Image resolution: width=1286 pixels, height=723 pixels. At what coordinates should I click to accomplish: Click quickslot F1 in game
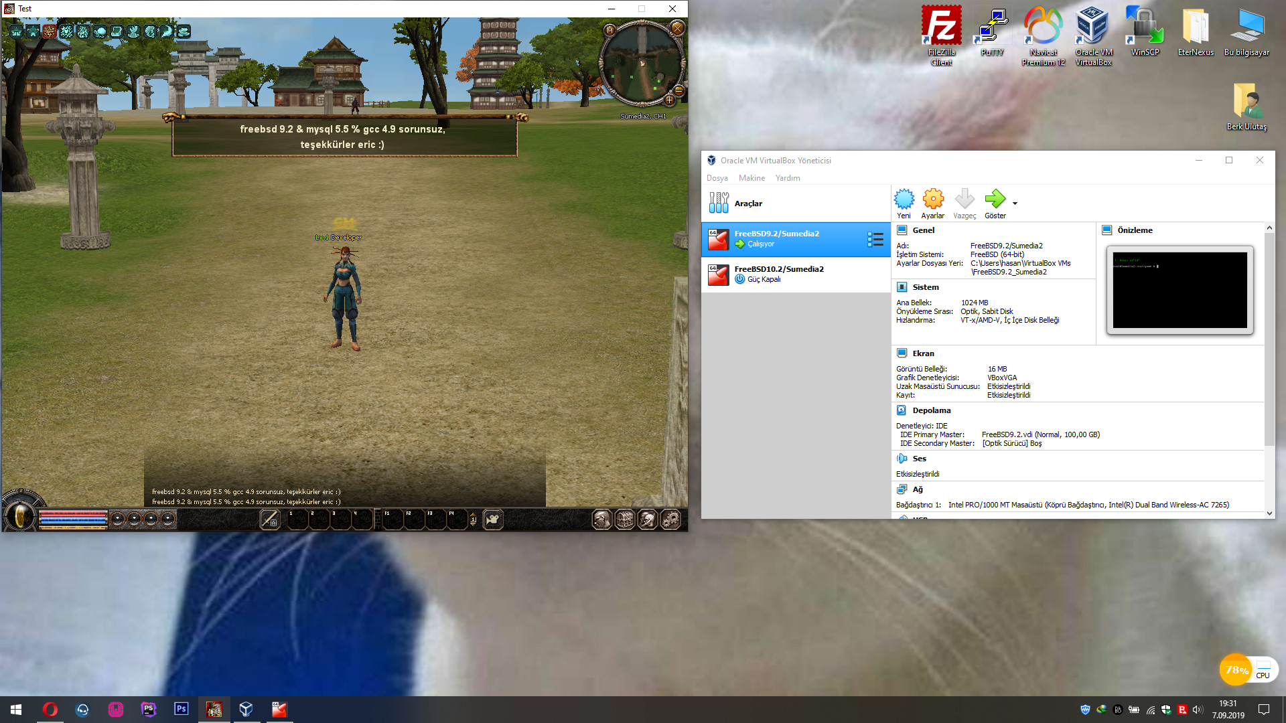pos(393,519)
